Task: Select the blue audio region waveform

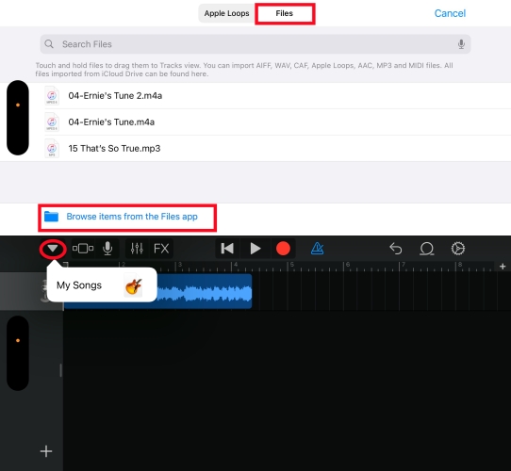Action: coord(205,291)
